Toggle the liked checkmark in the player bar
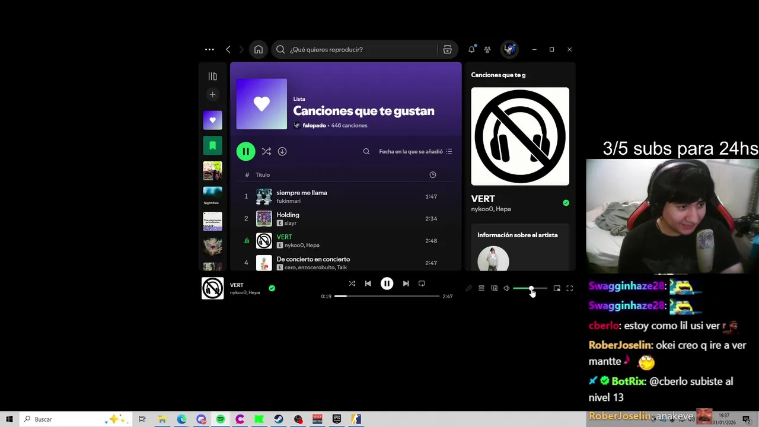Viewport: 759px width, 427px height. tap(272, 288)
